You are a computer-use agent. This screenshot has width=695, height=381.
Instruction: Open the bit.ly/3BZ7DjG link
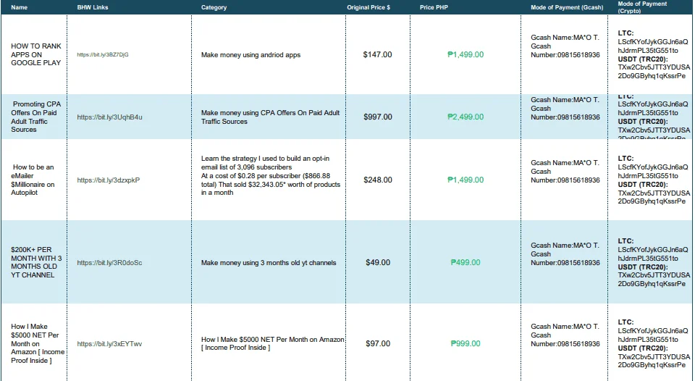point(102,54)
